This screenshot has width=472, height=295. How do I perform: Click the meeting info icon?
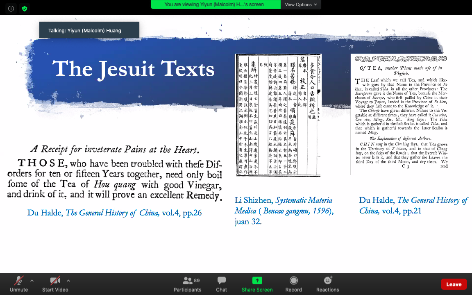click(11, 8)
